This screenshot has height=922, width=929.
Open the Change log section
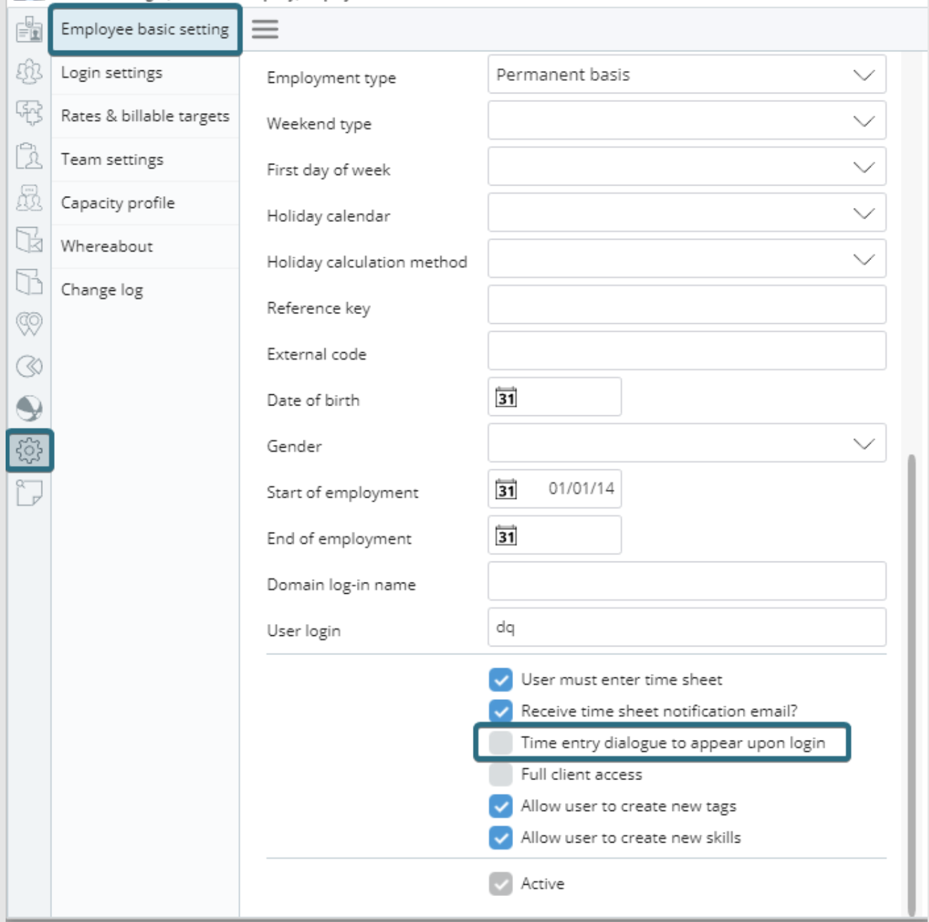101,289
